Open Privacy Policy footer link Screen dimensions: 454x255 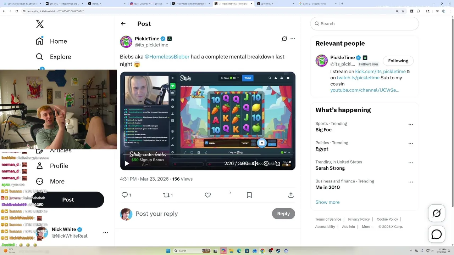point(359,219)
